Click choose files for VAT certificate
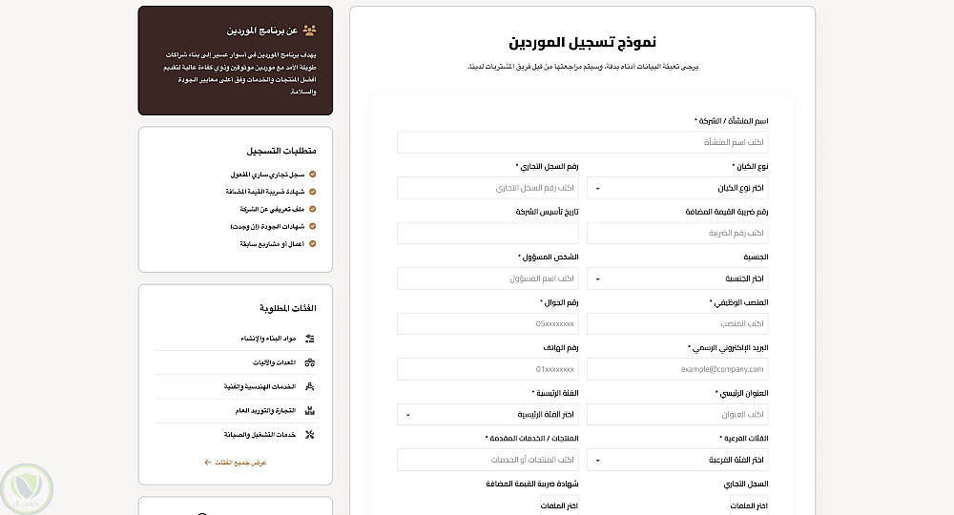Image resolution: width=954 pixels, height=515 pixels. click(559, 505)
